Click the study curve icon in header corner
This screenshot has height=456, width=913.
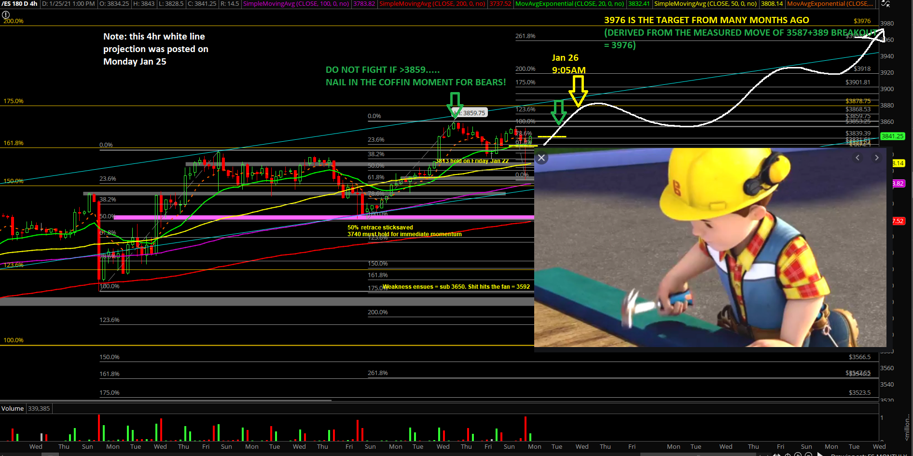tap(885, 4)
